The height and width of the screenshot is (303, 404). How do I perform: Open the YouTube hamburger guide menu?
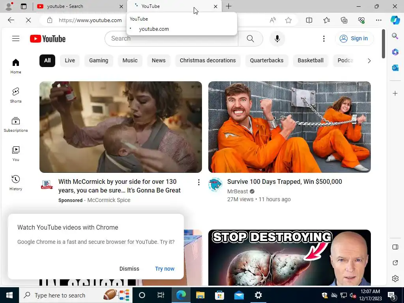(16, 39)
